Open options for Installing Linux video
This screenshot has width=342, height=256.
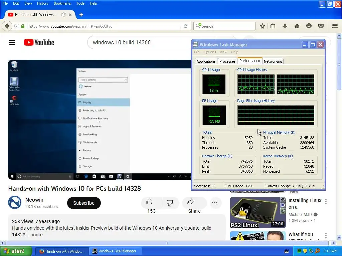pos(326,201)
